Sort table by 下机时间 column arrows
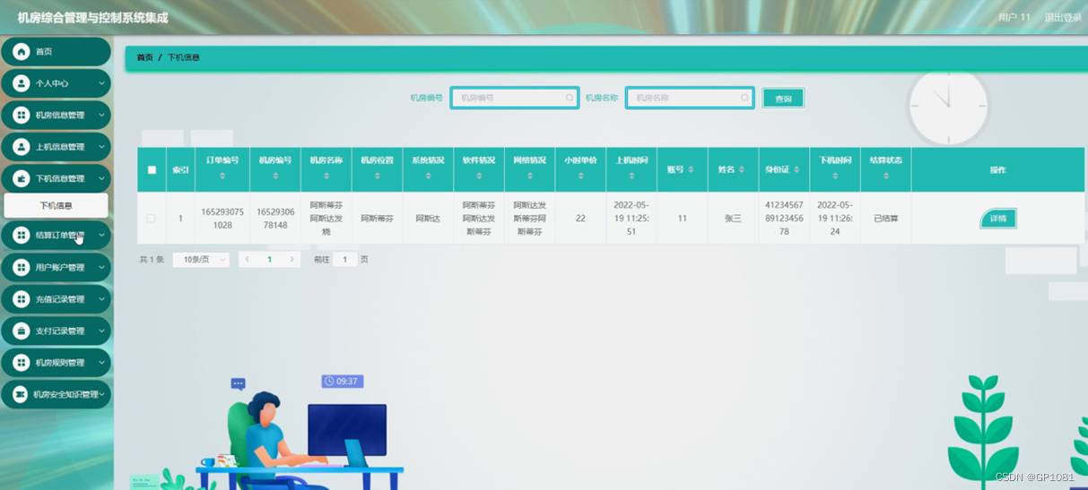 click(835, 176)
